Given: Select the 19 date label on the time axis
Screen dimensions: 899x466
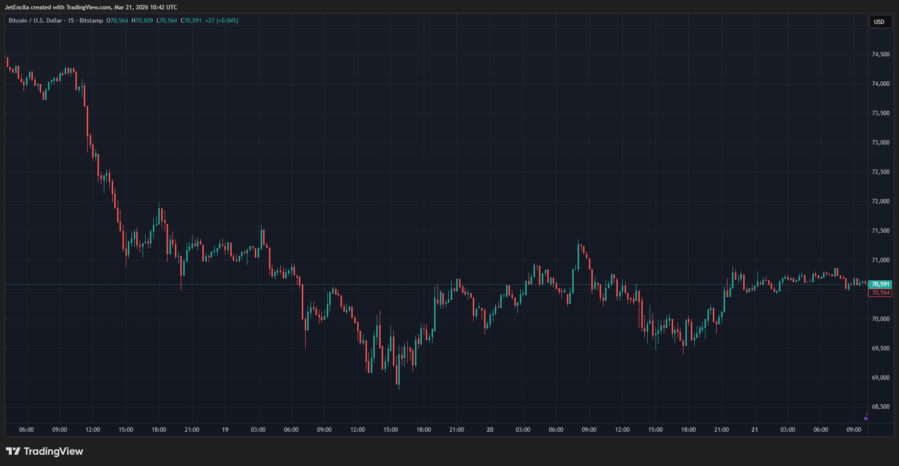Looking at the screenshot, I should click(x=225, y=429).
